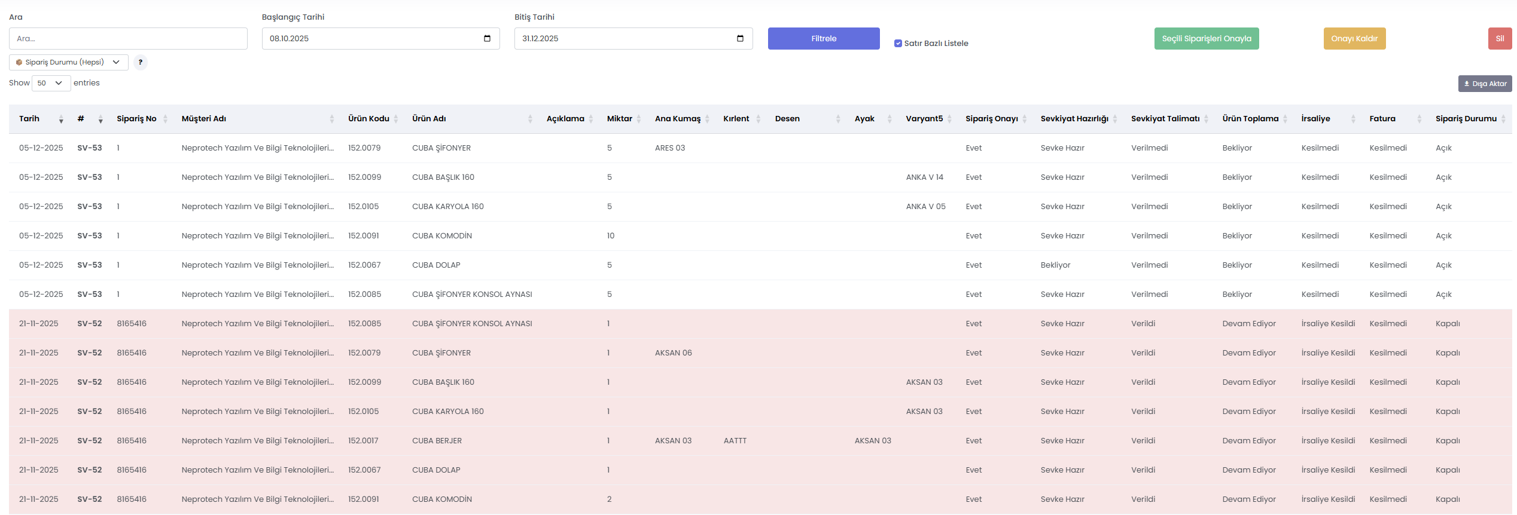Sort by Sipariş Durumu column
The image size is (1517, 515).
pos(1470,119)
